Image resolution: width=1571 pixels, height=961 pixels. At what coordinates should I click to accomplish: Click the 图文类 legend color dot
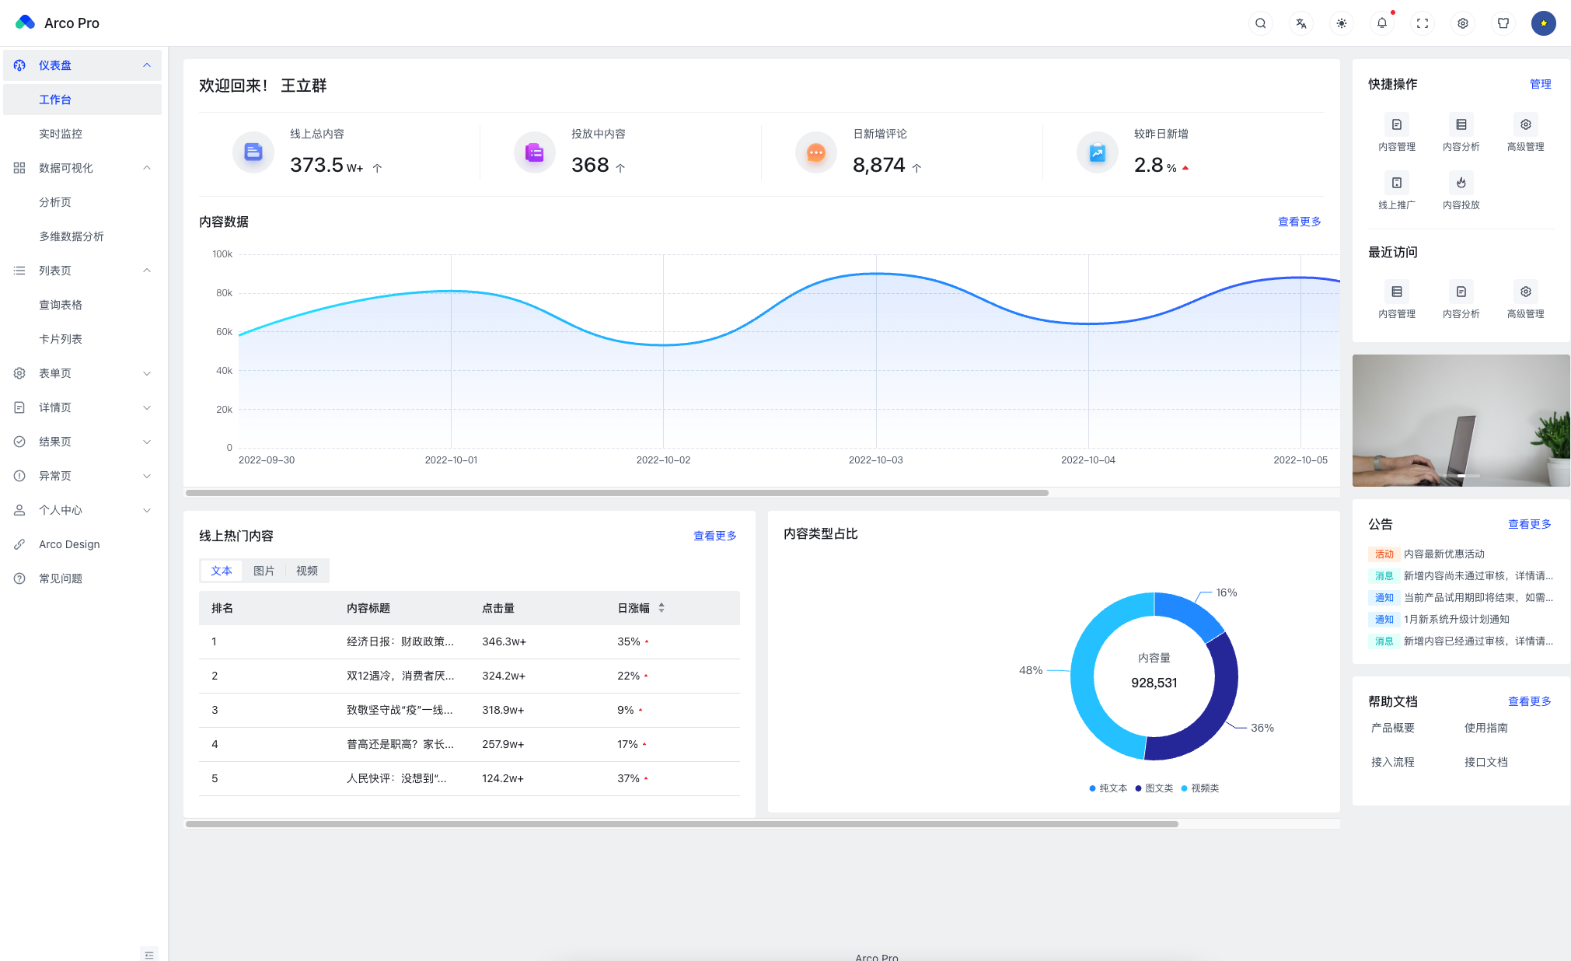[x=1138, y=788]
